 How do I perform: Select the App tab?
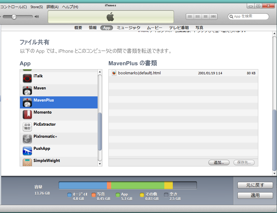pyautogui.click(x=107, y=28)
